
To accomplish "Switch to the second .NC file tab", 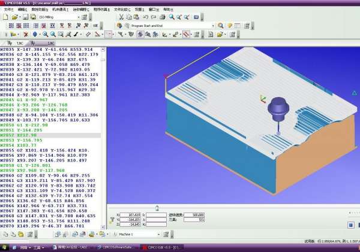I will coord(43,43).
